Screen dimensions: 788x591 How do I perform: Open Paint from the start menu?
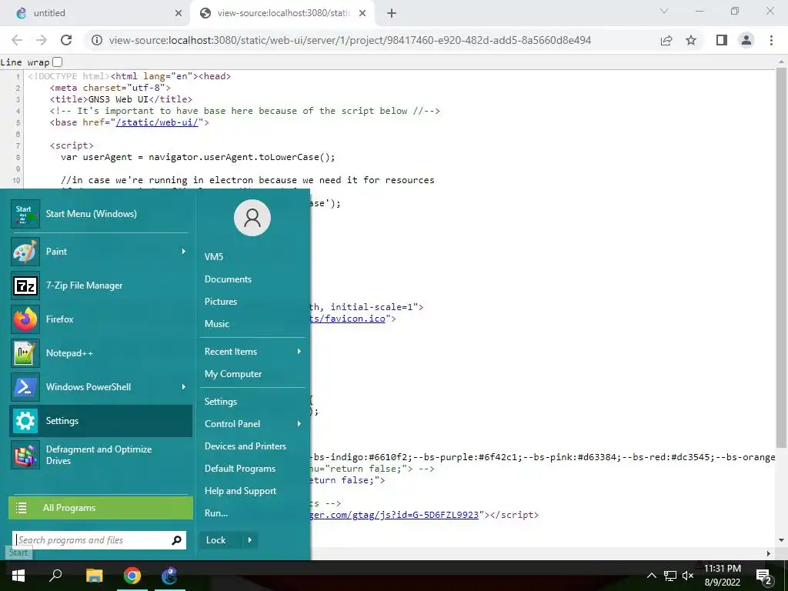pyautogui.click(x=101, y=252)
